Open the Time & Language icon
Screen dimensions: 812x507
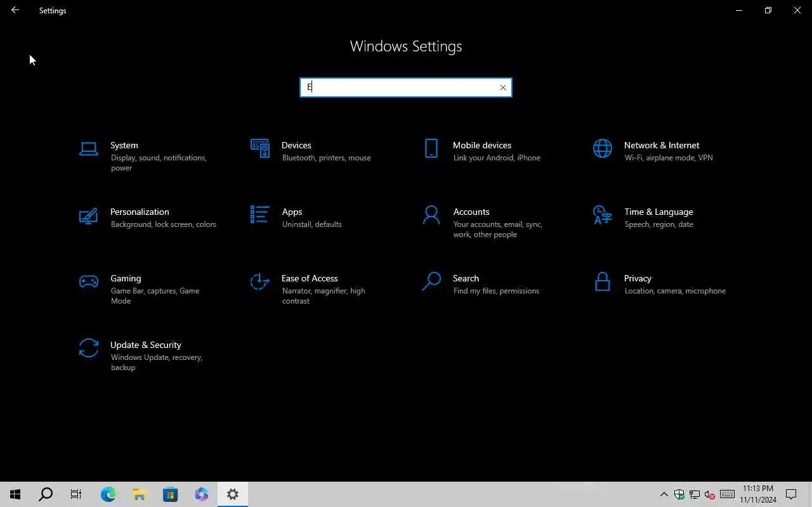pyautogui.click(x=603, y=215)
